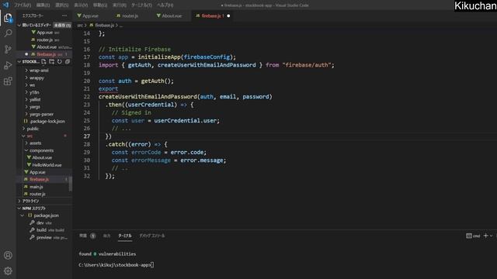Click the explorer file tree scrollbar
This screenshot has width=497, height=279.
(71, 184)
